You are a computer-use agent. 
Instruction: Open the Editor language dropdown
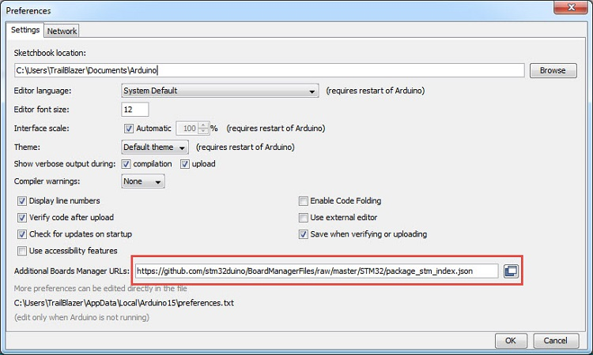click(x=220, y=91)
